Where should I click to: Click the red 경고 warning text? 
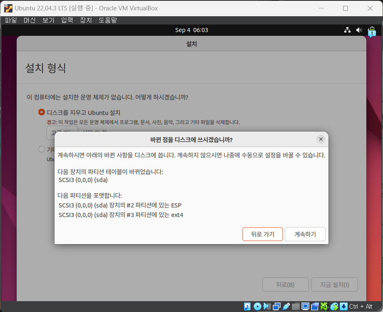[52, 122]
